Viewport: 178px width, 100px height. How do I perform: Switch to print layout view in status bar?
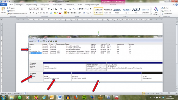click(144, 93)
